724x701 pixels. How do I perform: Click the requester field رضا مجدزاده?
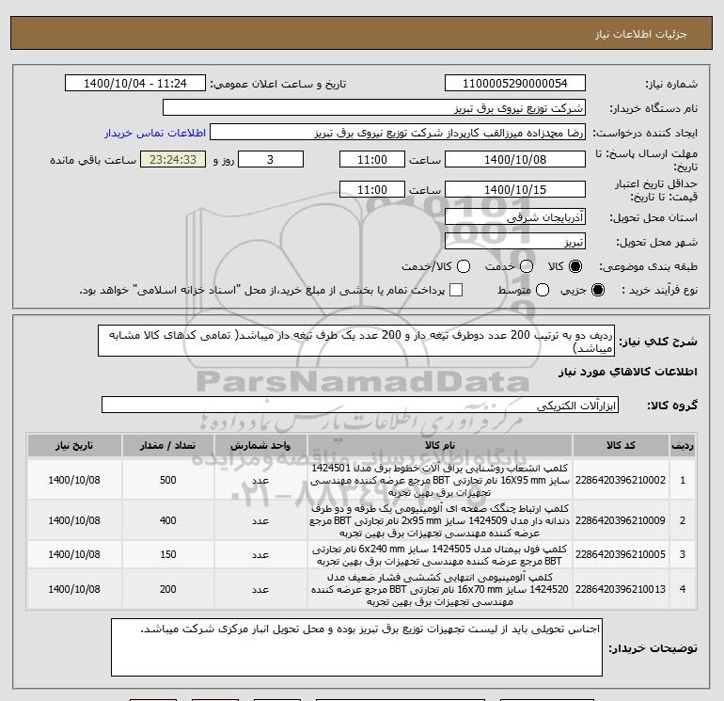click(x=398, y=133)
